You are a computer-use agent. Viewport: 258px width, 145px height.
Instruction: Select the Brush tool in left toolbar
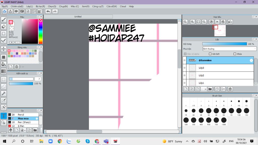pyautogui.click(x=4, y=20)
